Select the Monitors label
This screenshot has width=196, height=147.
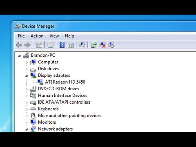pos(47,122)
